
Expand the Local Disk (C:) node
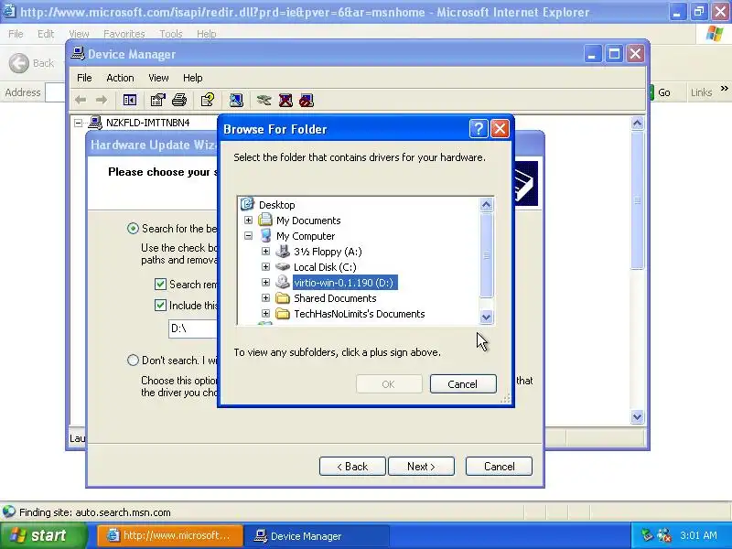tap(265, 266)
